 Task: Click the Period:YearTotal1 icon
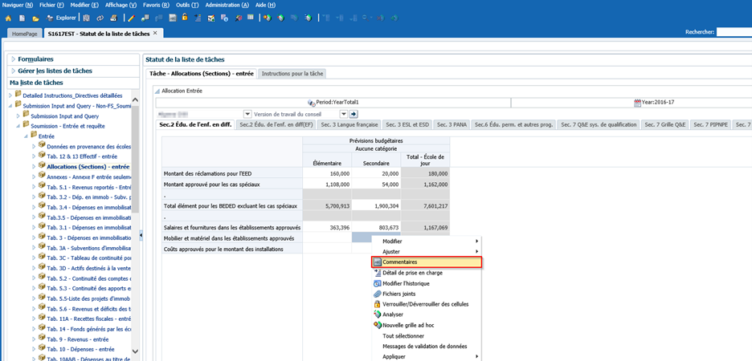click(311, 103)
